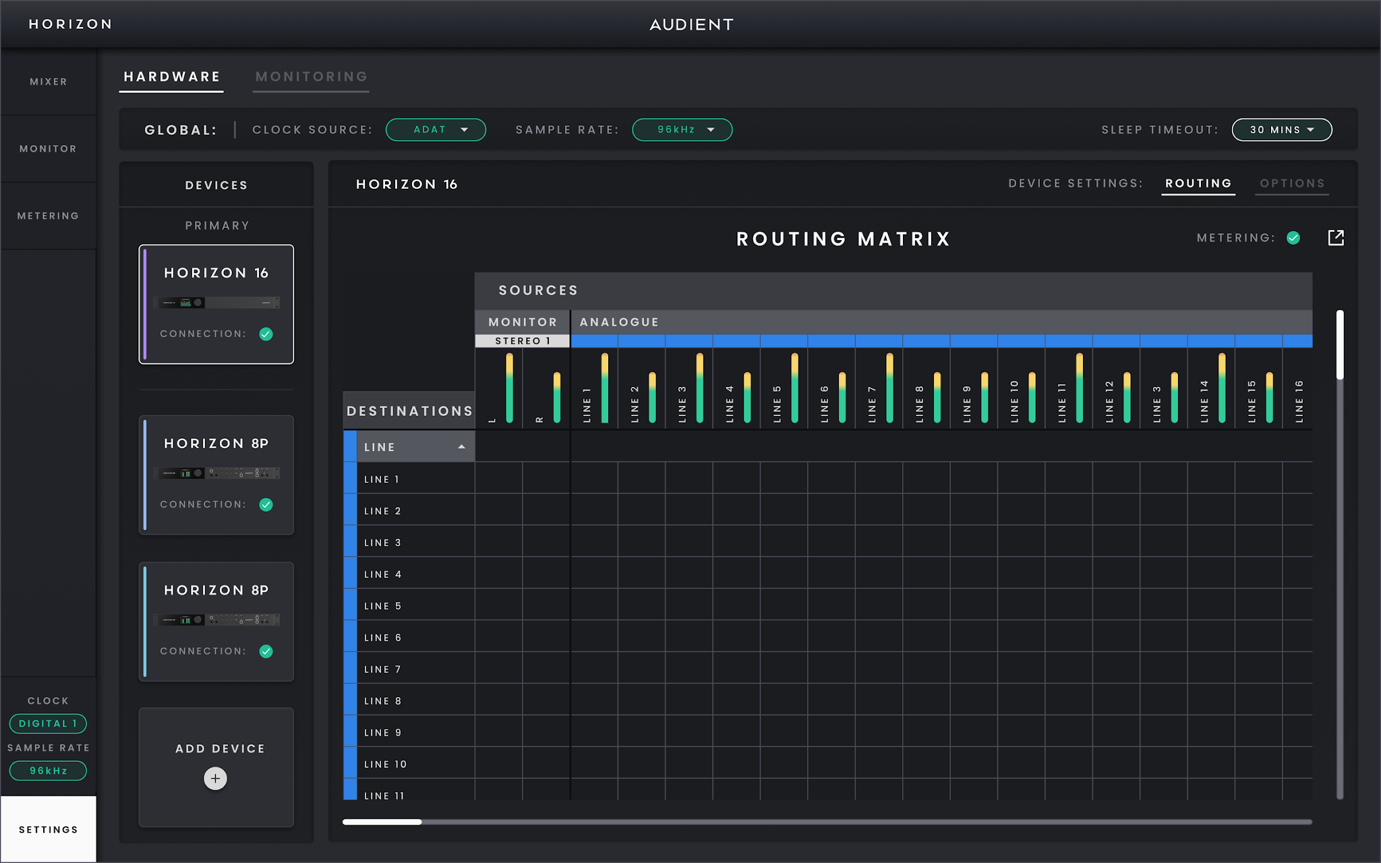Click the sidebar 96kHz sample rate badge
1381x863 pixels.
pyautogui.click(x=48, y=771)
